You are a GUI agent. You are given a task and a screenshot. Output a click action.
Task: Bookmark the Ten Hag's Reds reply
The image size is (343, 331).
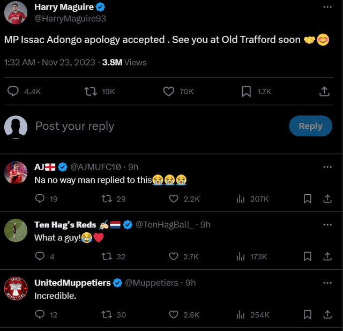[308, 256]
